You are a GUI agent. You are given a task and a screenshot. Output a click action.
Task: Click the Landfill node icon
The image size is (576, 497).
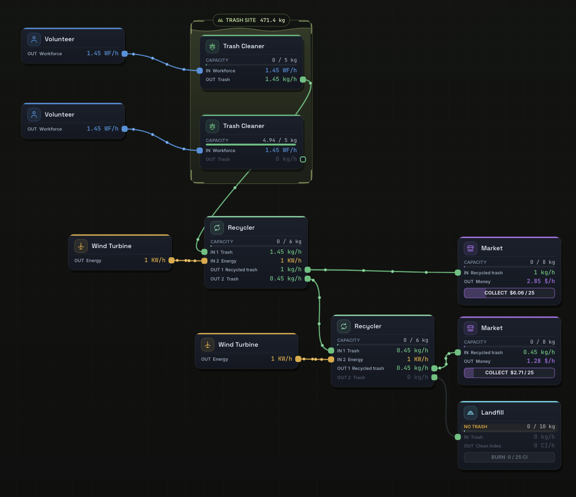point(470,412)
